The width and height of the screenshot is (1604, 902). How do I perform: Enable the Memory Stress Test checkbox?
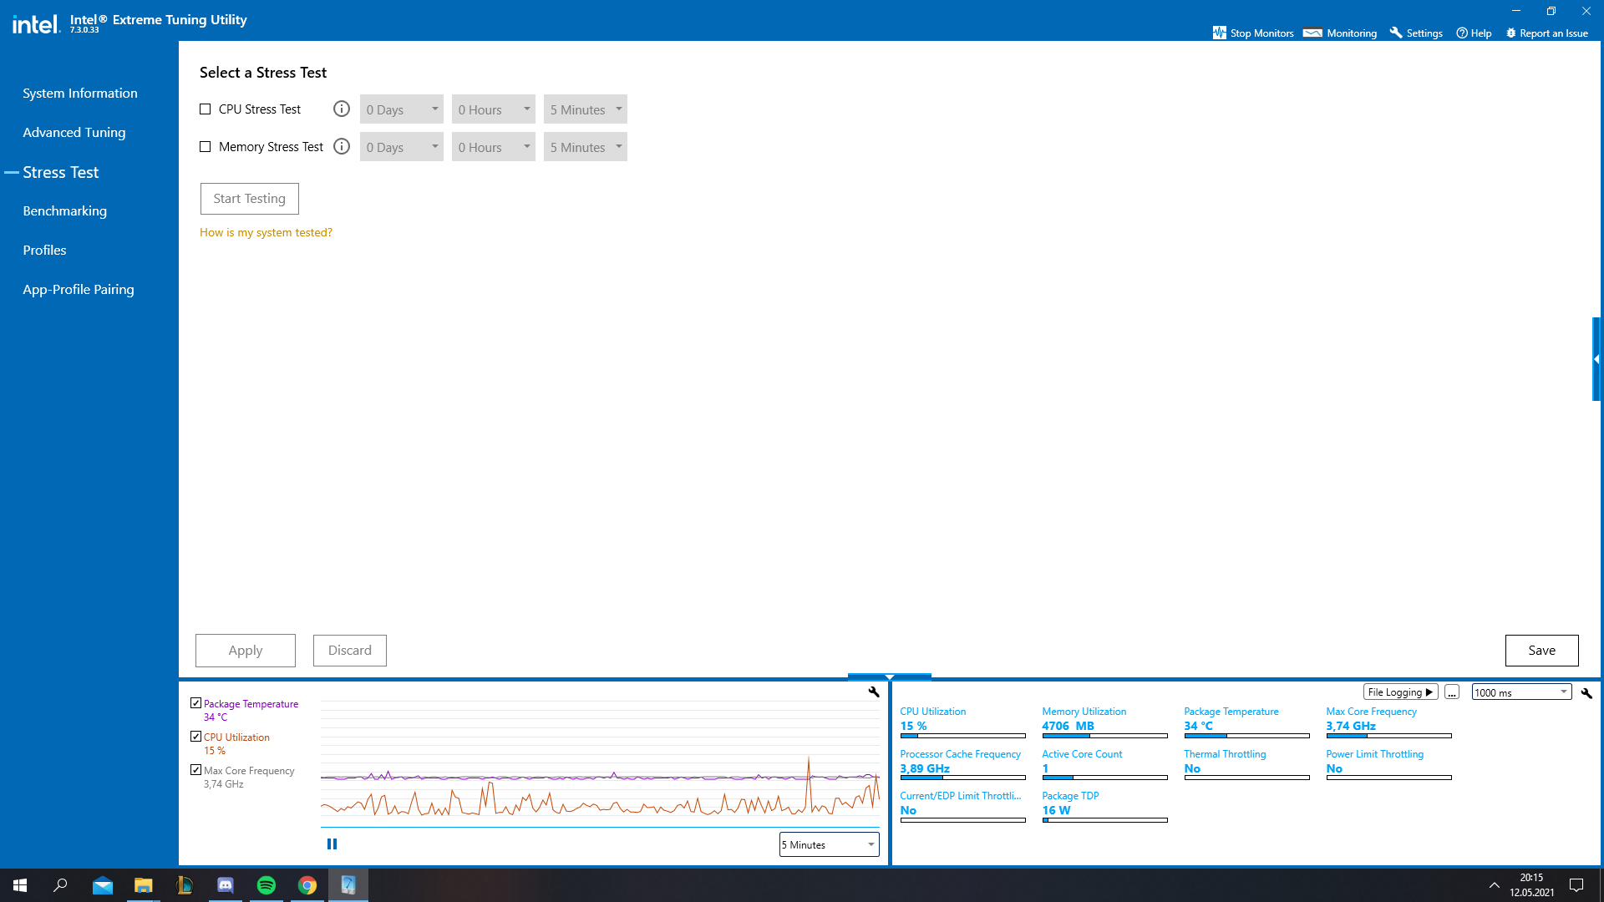tap(206, 147)
